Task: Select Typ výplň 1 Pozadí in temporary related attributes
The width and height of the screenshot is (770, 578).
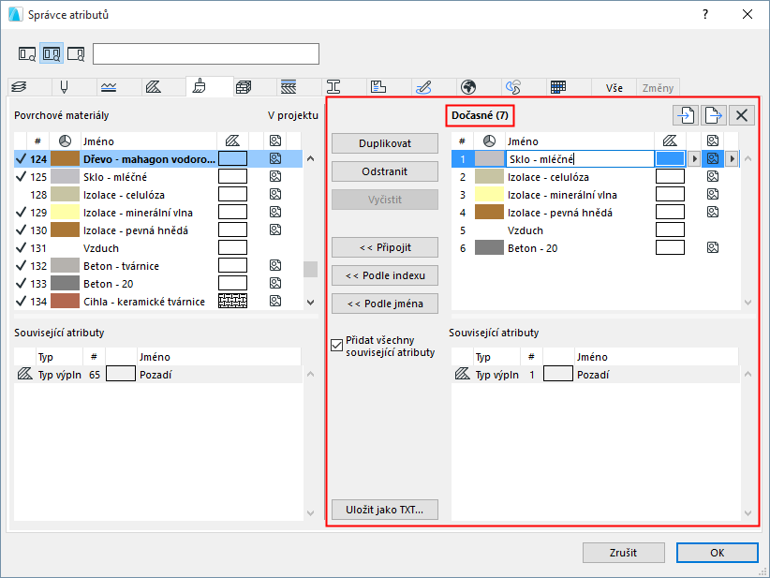Action: click(595, 375)
